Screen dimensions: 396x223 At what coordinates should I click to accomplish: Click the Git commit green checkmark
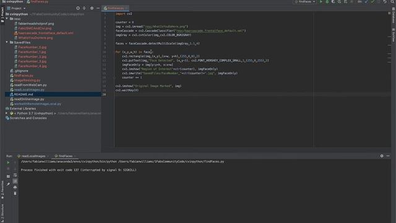click(x=372, y=1)
